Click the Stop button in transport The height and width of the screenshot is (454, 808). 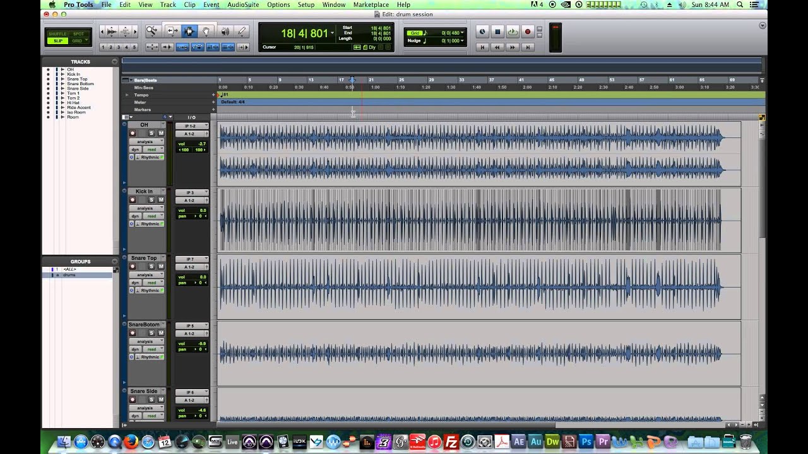[x=497, y=32]
